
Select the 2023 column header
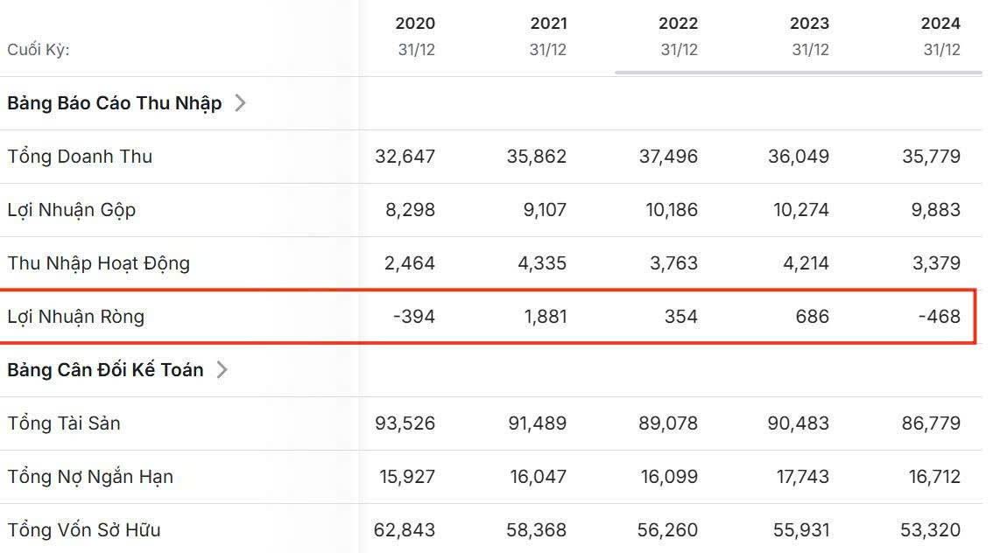[810, 24]
